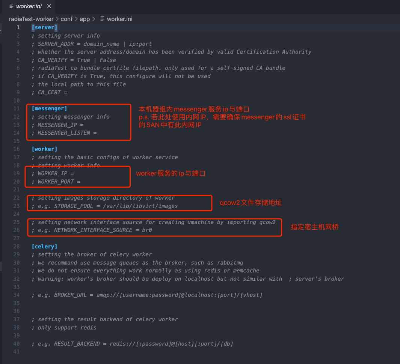Place cursor on [celery] section header

click(44, 247)
